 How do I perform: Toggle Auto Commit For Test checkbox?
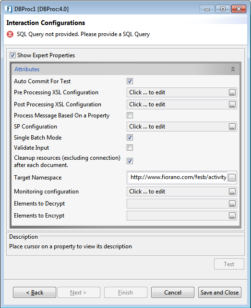pyautogui.click(x=130, y=81)
